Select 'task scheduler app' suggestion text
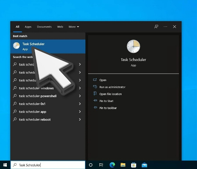The image size is (197, 169). 32,112
